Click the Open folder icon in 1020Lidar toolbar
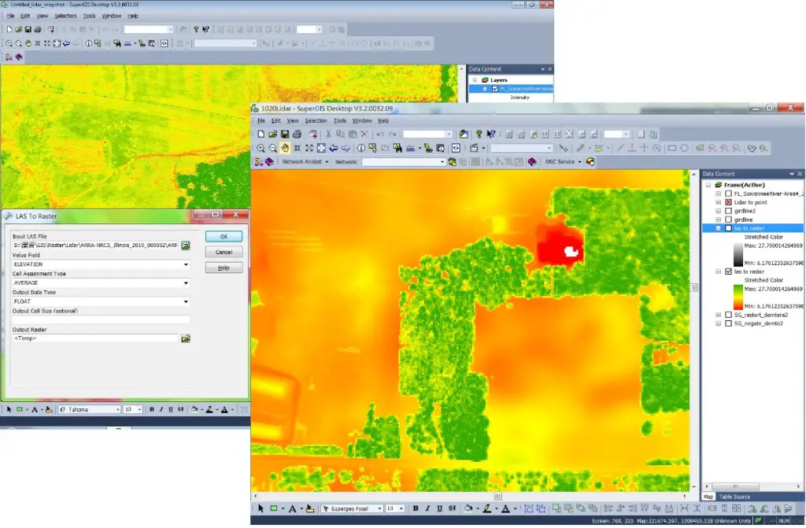 (272, 135)
